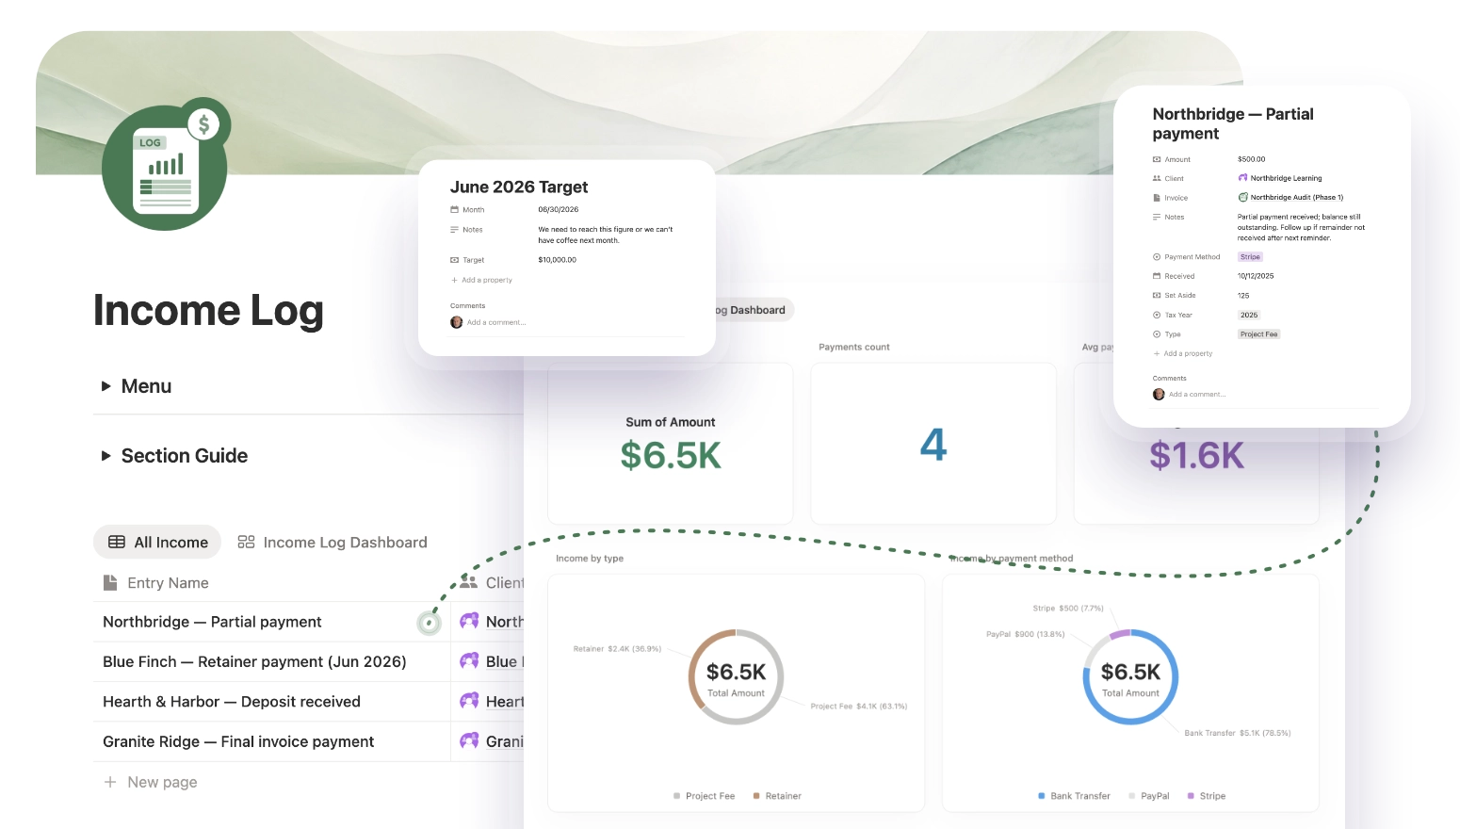Click the client icon in the Northbridge row

pos(469,622)
